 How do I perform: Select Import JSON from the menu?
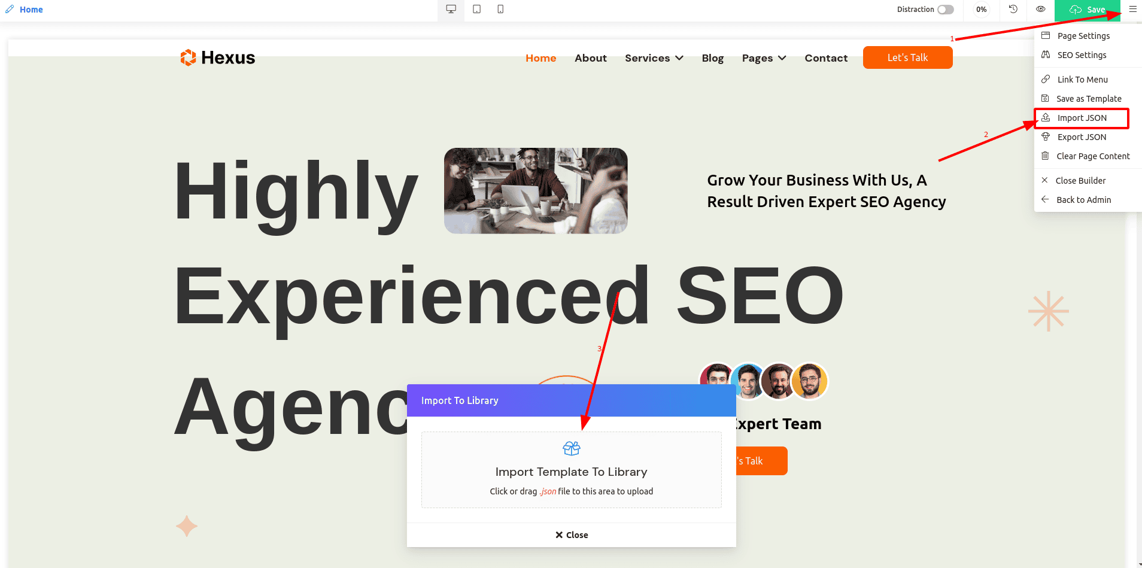[x=1082, y=118]
